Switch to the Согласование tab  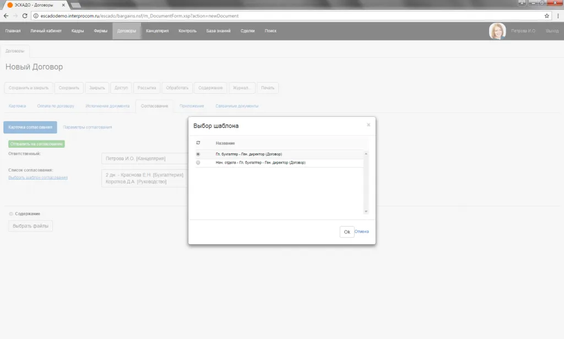(154, 106)
